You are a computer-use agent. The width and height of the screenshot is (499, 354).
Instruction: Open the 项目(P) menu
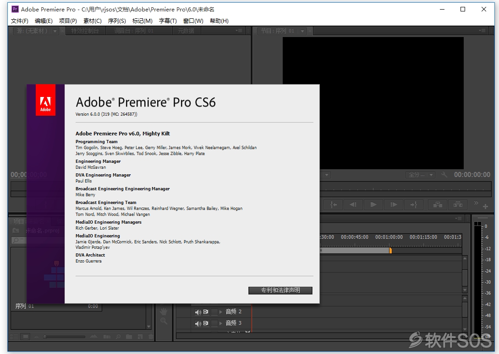(68, 21)
